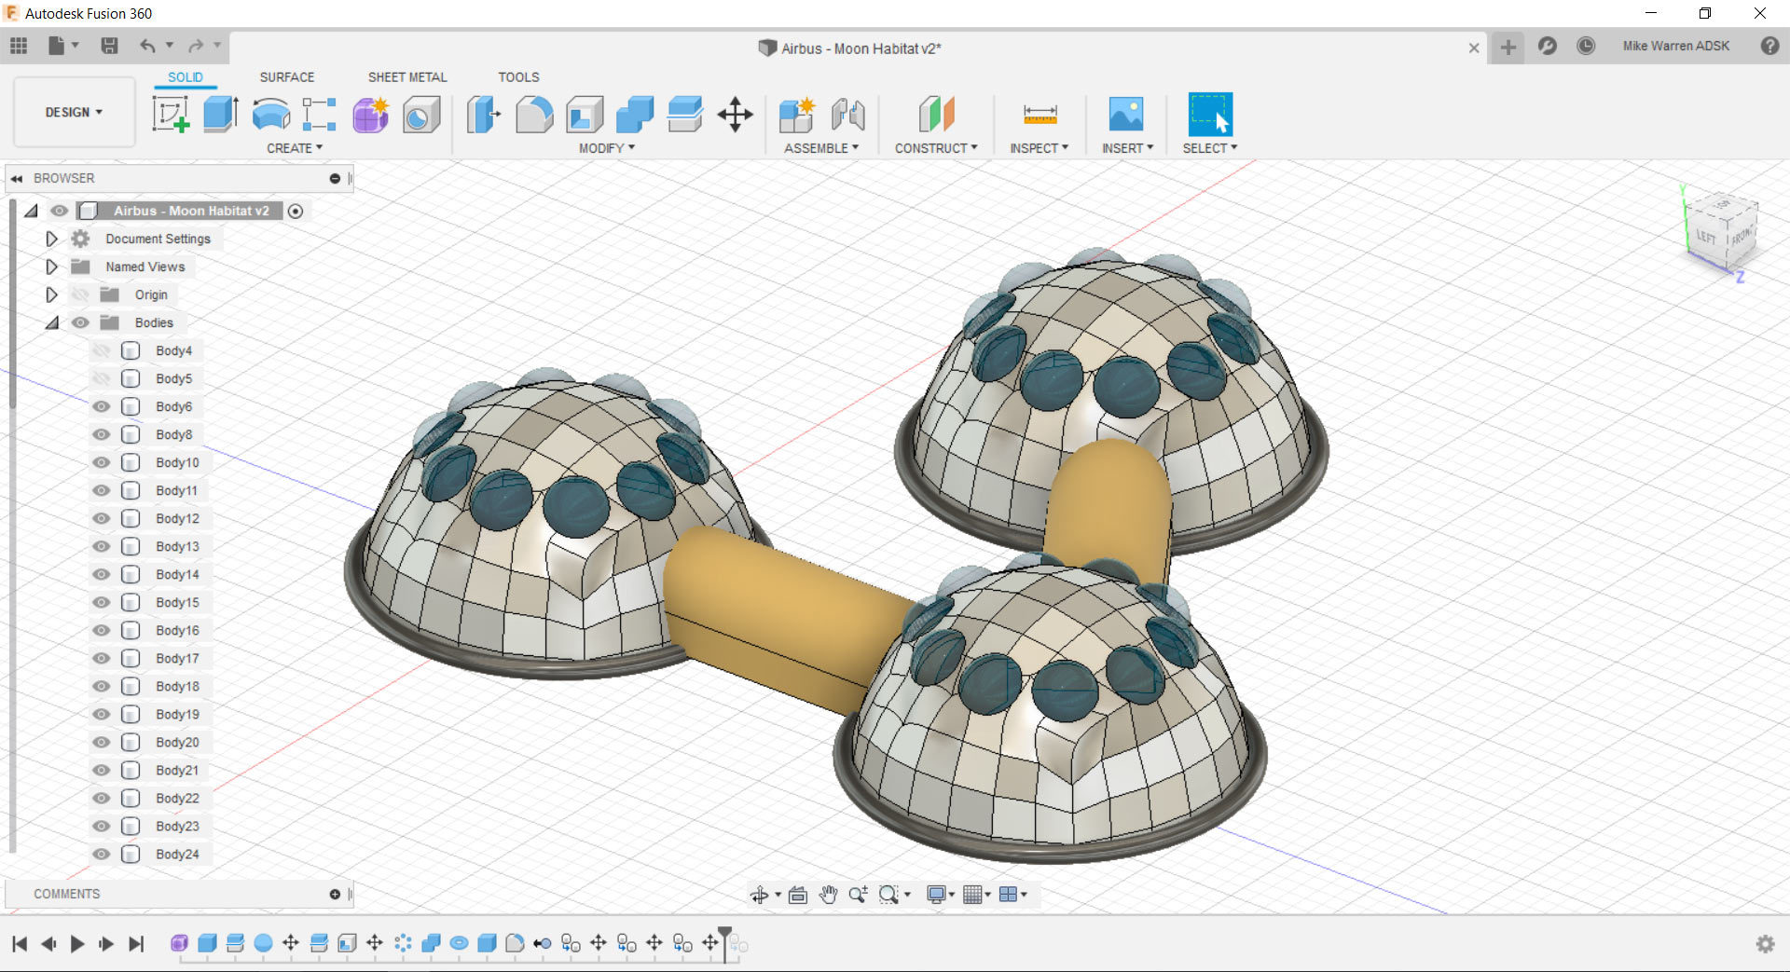Select the Shell tool
The width and height of the screenshot is (1790, 972).
point(585,115)
